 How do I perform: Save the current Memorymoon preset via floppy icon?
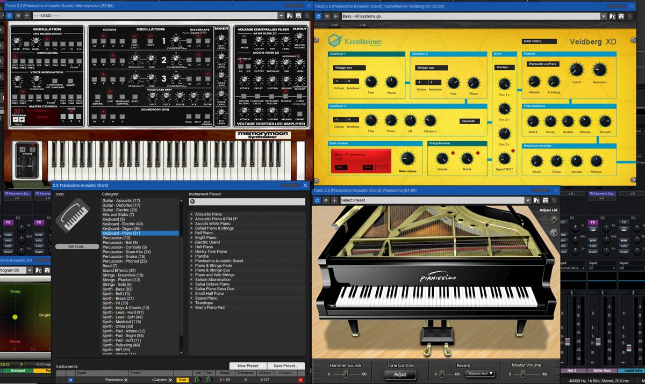[x=298, y=16]
